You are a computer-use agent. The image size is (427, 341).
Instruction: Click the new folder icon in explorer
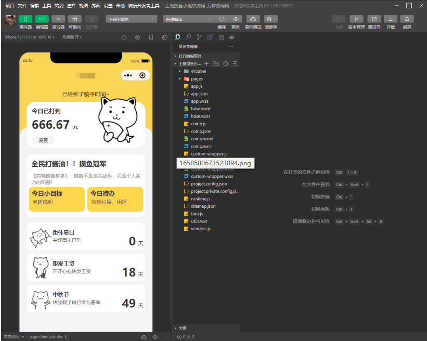pos(216,63)
